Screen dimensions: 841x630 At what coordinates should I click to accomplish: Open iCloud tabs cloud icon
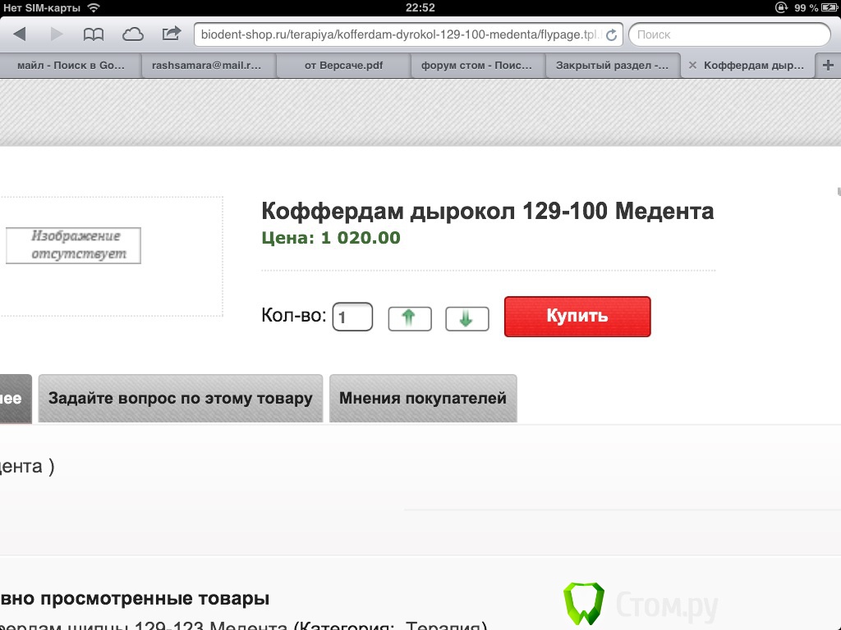point(132,34)
